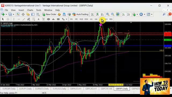Image resolution: width=172 pixels, height=97 pixels.
Task: Expand the new chart dropdown arrow
Action: pos(6,14)
